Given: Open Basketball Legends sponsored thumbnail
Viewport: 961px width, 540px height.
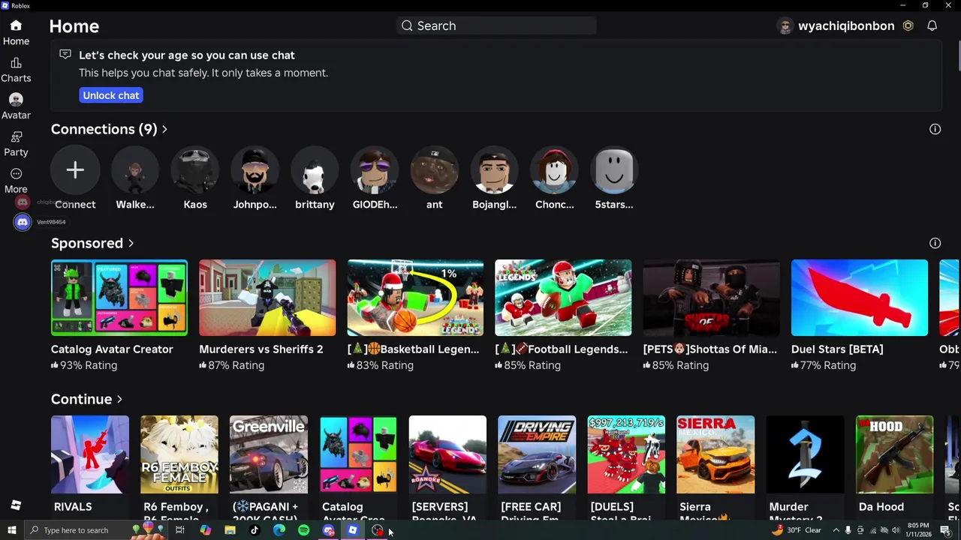Looking at the screenshot, I should [x=415, y=298].
